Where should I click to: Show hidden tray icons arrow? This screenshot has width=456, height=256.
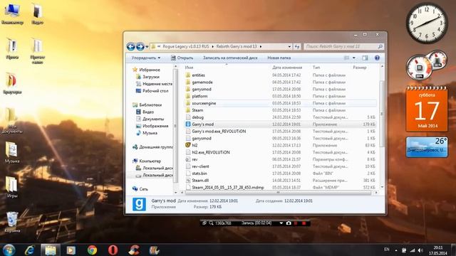click(396, 250)
